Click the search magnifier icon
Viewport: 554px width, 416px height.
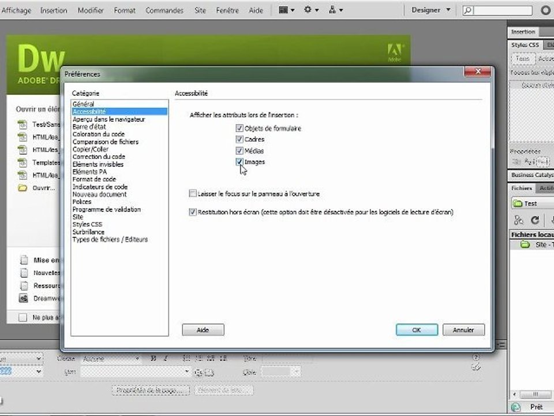point(468,10)
